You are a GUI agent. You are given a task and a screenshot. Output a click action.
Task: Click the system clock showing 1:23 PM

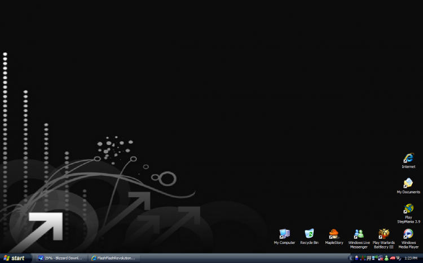click(411, 258)
